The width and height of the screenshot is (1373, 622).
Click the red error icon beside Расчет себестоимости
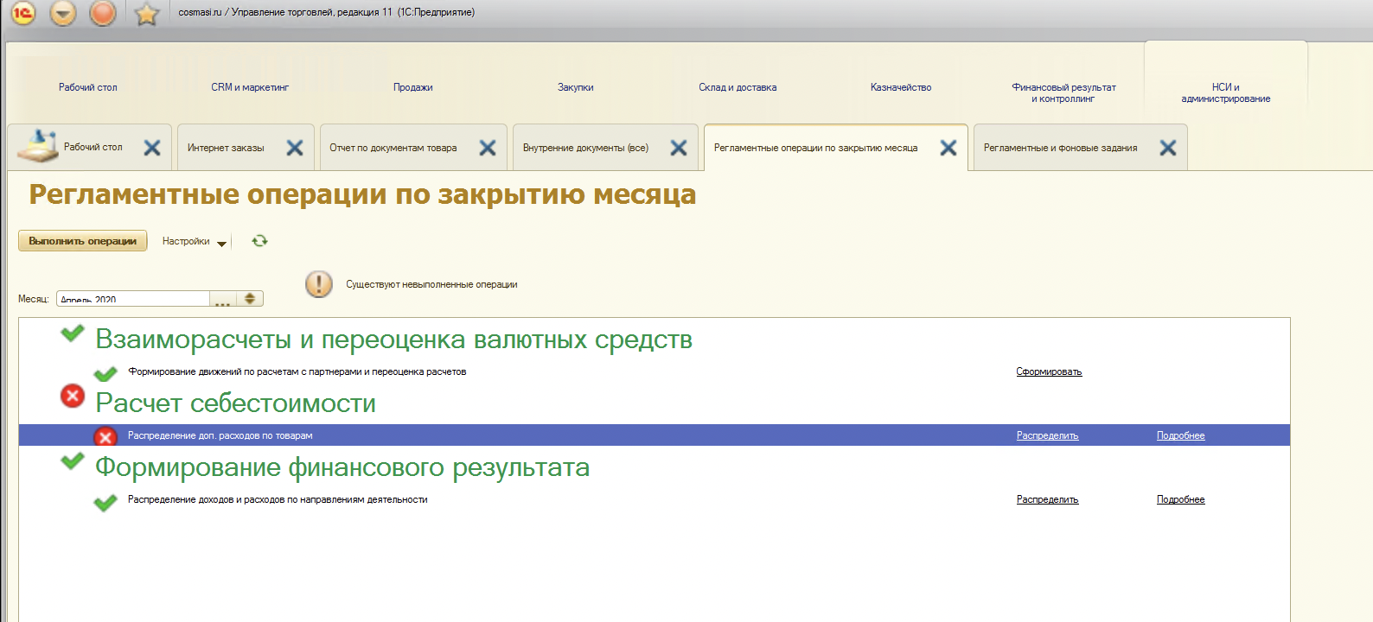[73, 397]
